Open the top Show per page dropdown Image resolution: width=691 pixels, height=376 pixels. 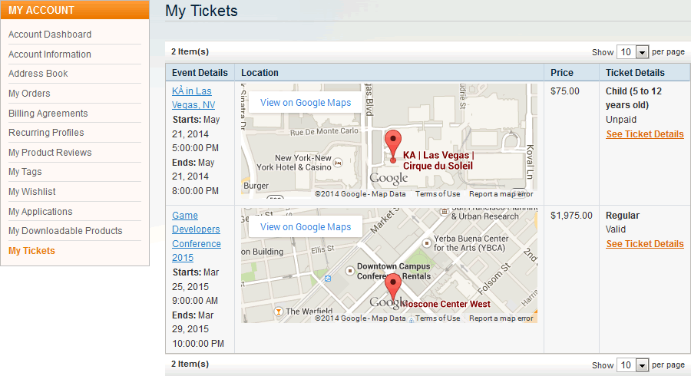(x=634, y=52)
